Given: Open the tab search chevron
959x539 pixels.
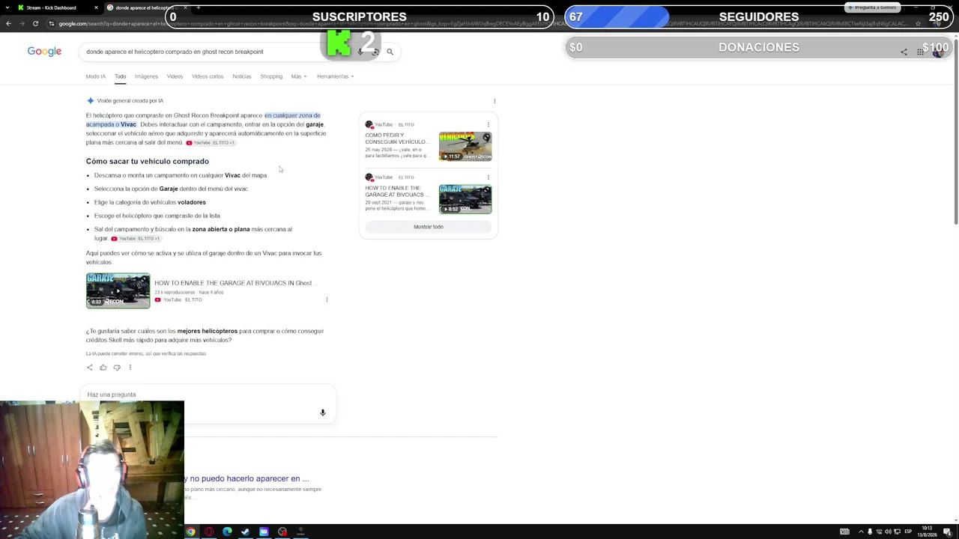Looking at the screenshot, I should click(7, 7).
